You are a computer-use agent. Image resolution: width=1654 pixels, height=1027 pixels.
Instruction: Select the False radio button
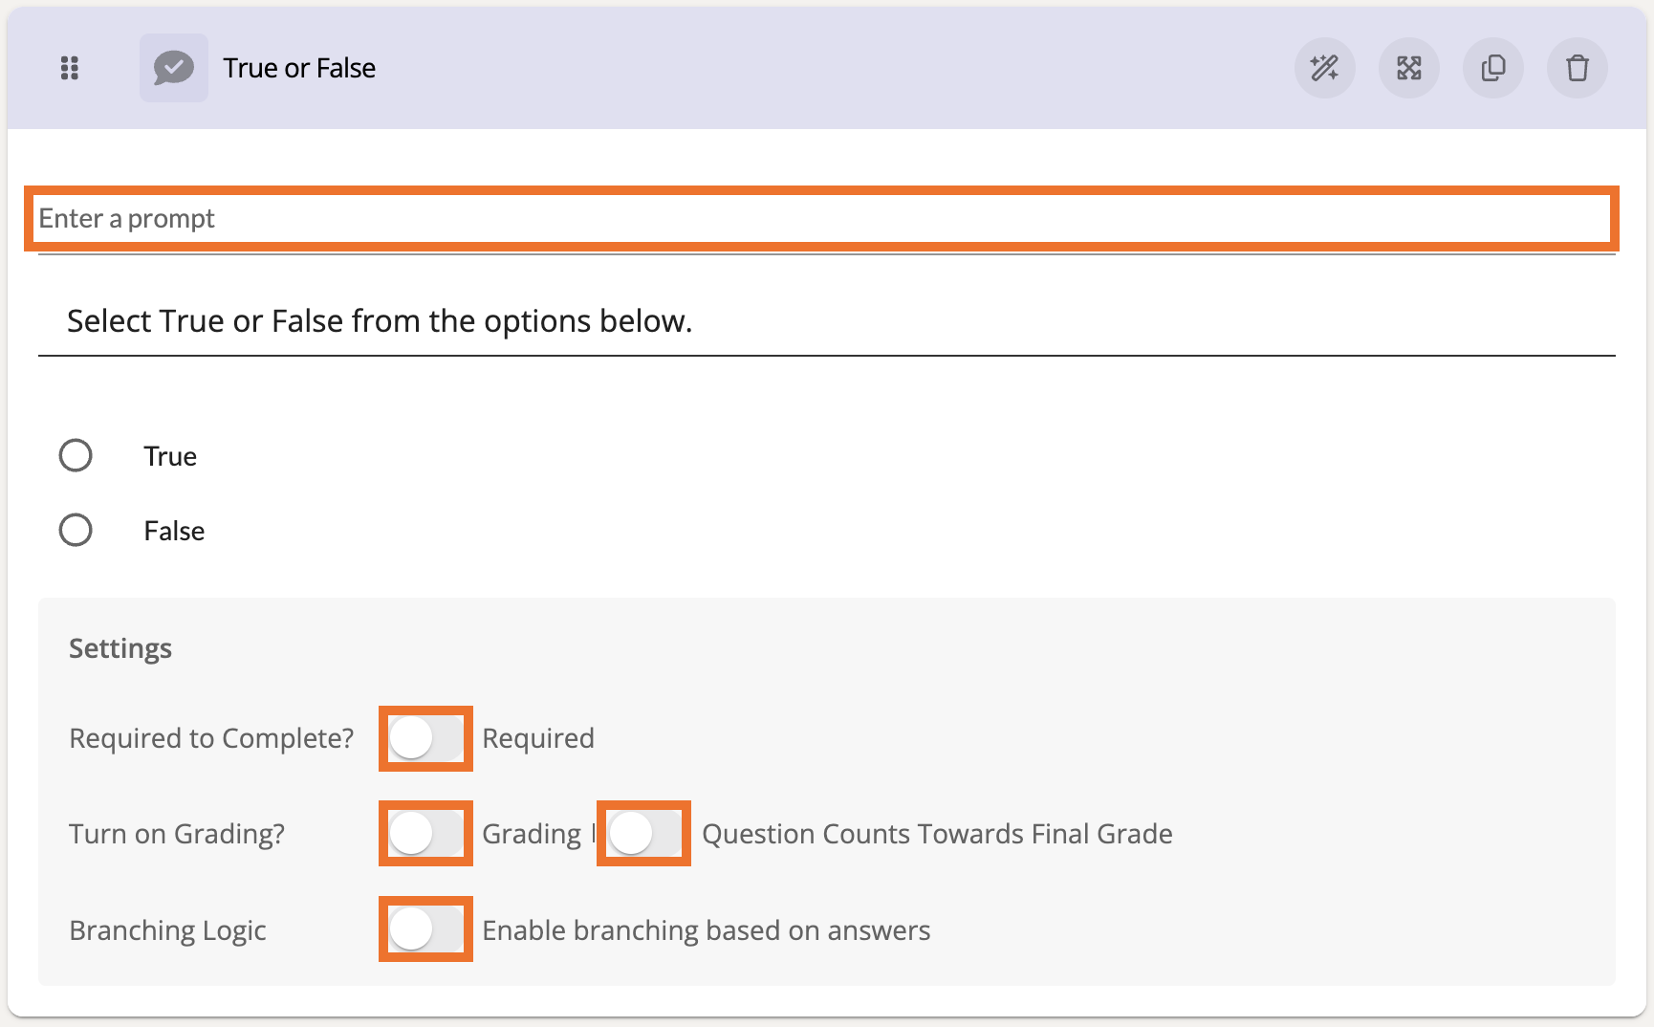[76, 530]
